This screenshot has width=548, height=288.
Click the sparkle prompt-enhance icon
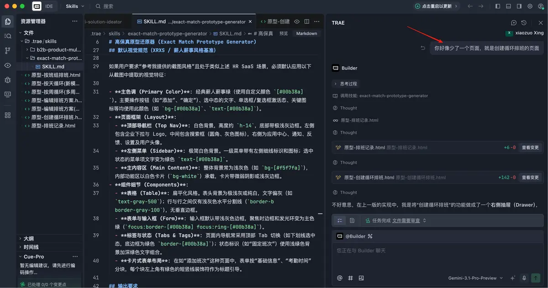click(513, 277)
